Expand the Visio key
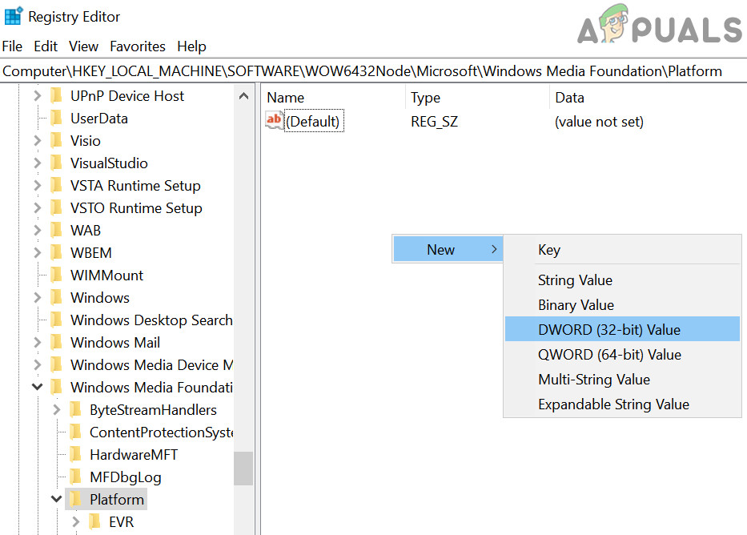 pyautogui.click(x=37, y=140)
